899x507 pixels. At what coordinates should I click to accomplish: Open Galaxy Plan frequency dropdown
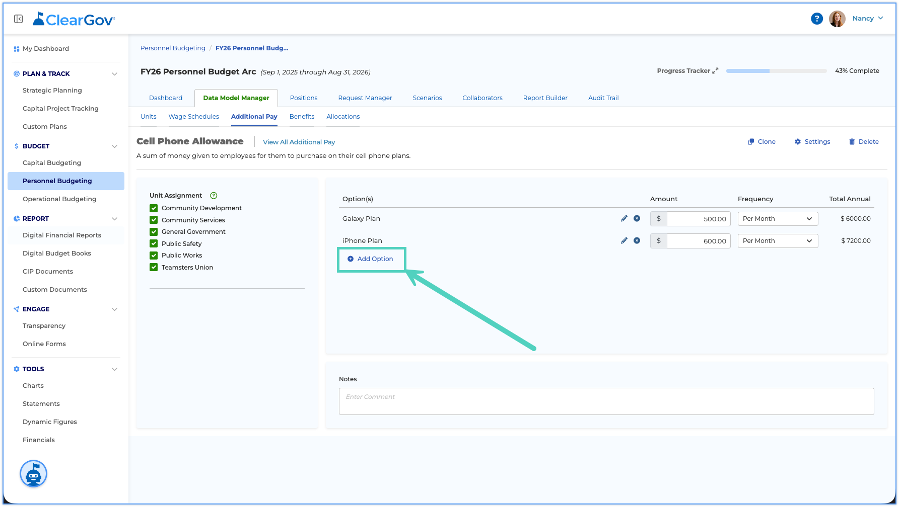coord(778,219)
